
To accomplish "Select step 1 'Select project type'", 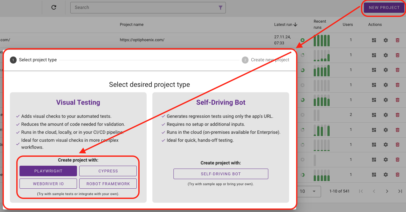I will pos(34,60).
